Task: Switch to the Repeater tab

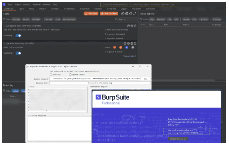Action: point(55,9)
